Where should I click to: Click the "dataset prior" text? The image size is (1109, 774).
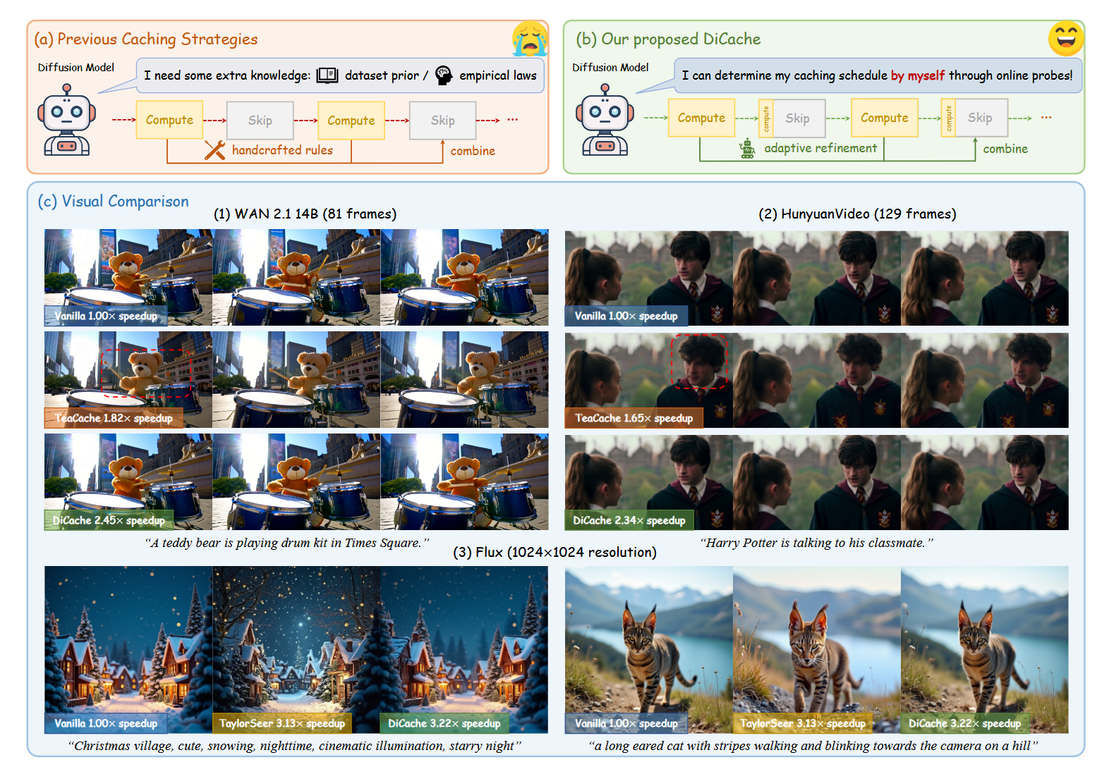pos(382,75)
